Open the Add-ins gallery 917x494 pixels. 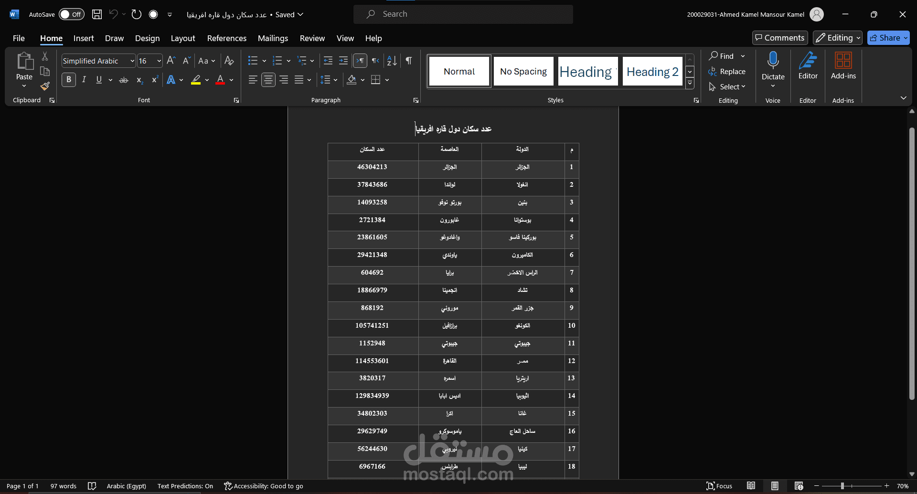pyautogui.click(x=843, y=66)
